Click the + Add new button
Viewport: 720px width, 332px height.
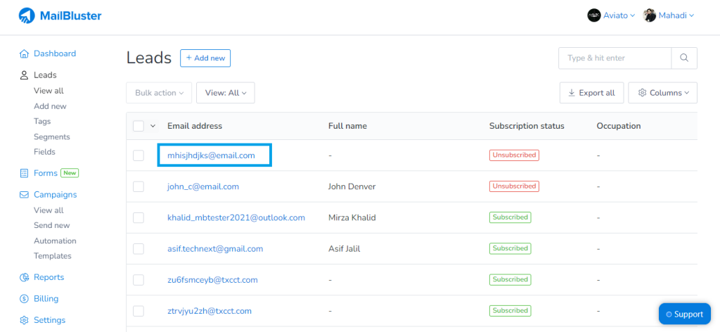[x=205, y=58]
